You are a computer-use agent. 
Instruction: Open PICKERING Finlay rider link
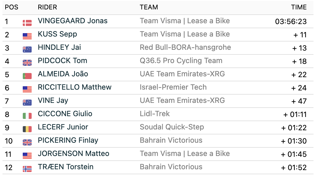click(x=68, y=140)
